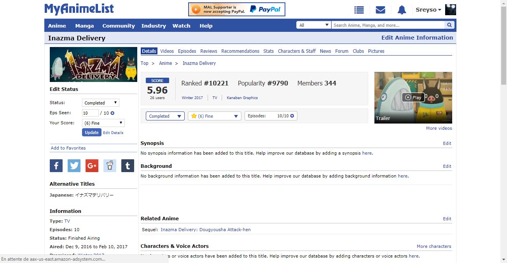Share on Tumblr icon
This screenshot has height=263, width=507.
point(128,166)
